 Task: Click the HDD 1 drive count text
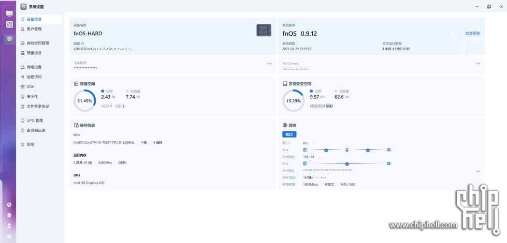[106, 106]
